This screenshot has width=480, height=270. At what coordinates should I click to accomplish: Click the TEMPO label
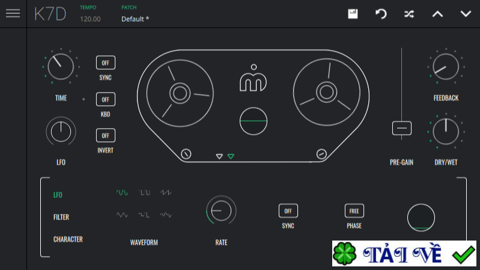point(88,7)
